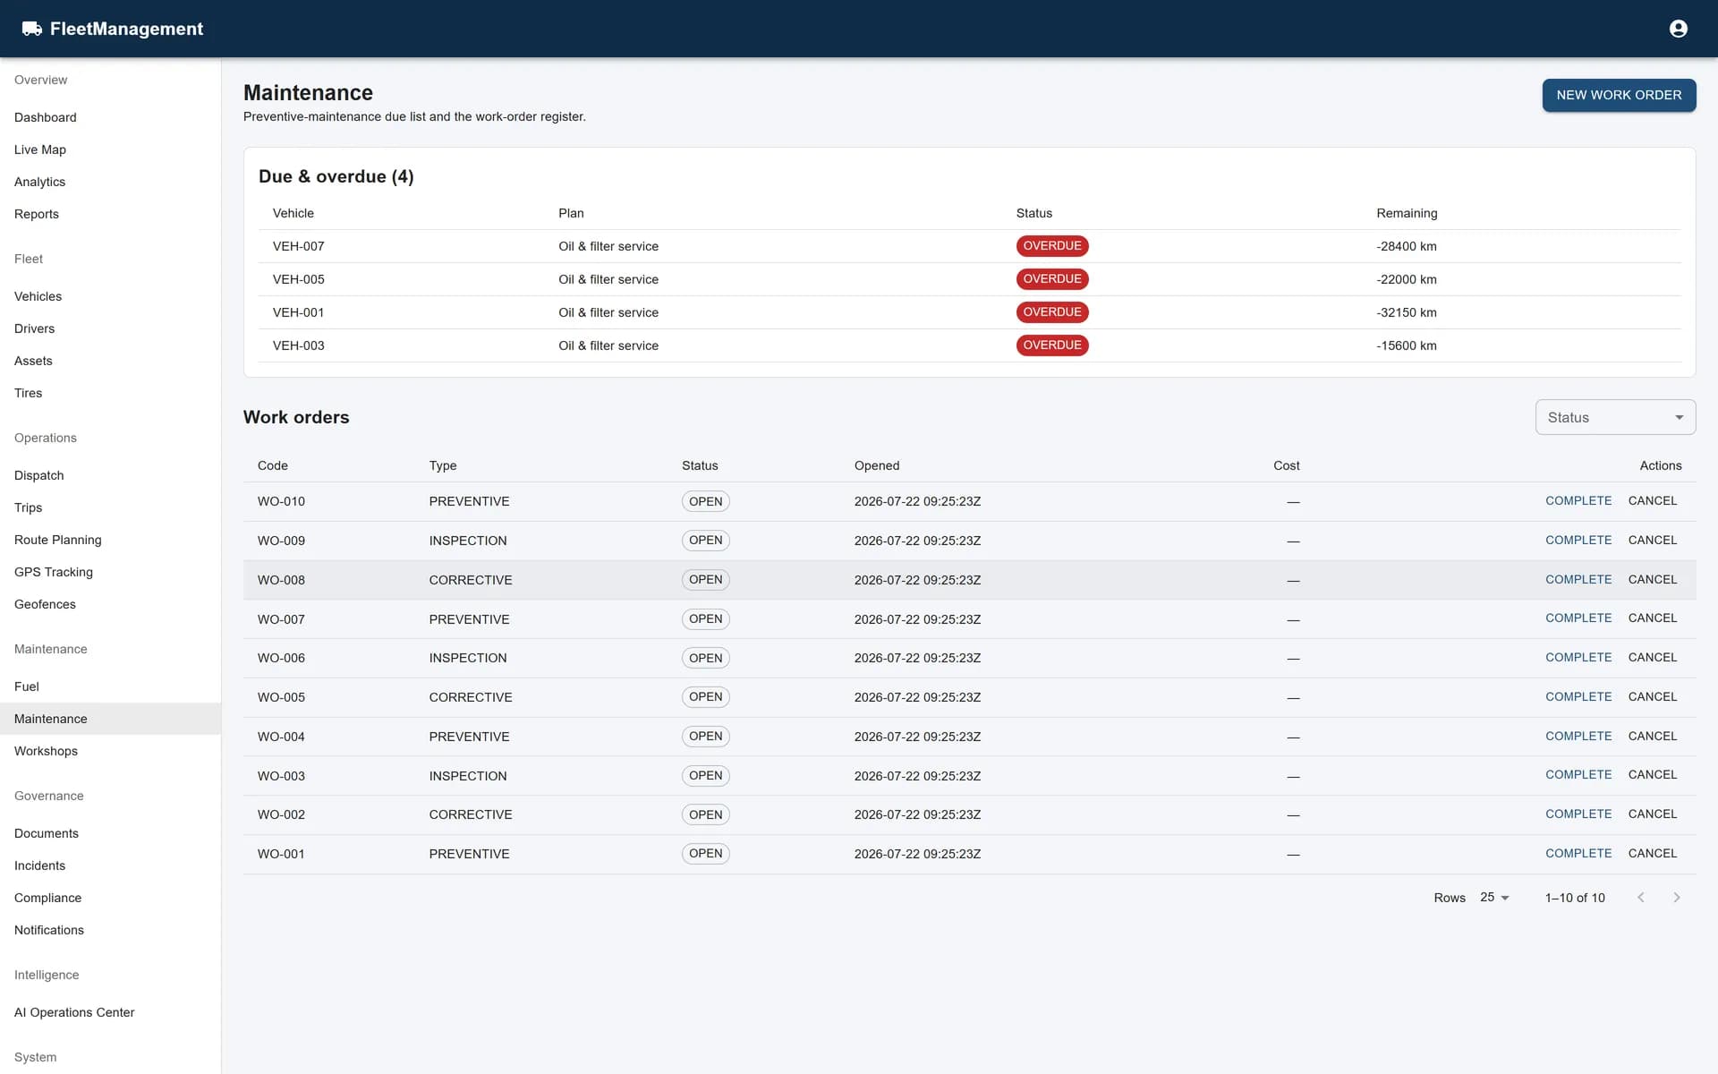
Task: Navigate to GPS Tracking
Action: [x=110, y=572]
